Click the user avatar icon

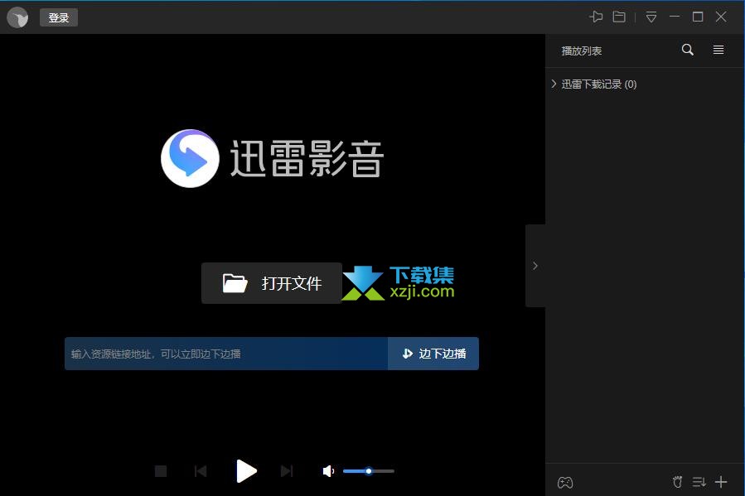17,17
